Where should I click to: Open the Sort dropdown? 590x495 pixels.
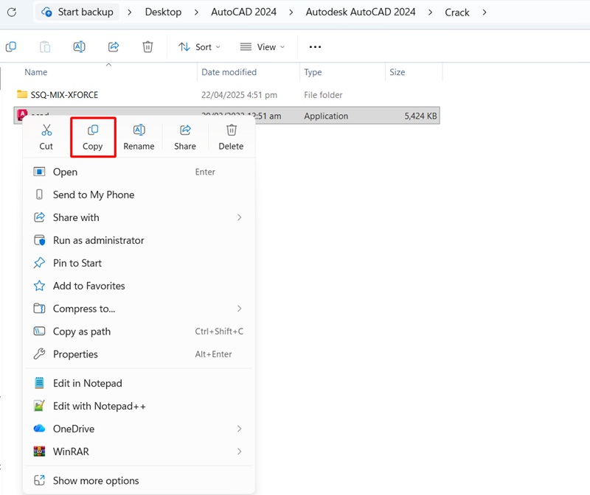pos(199,46)
